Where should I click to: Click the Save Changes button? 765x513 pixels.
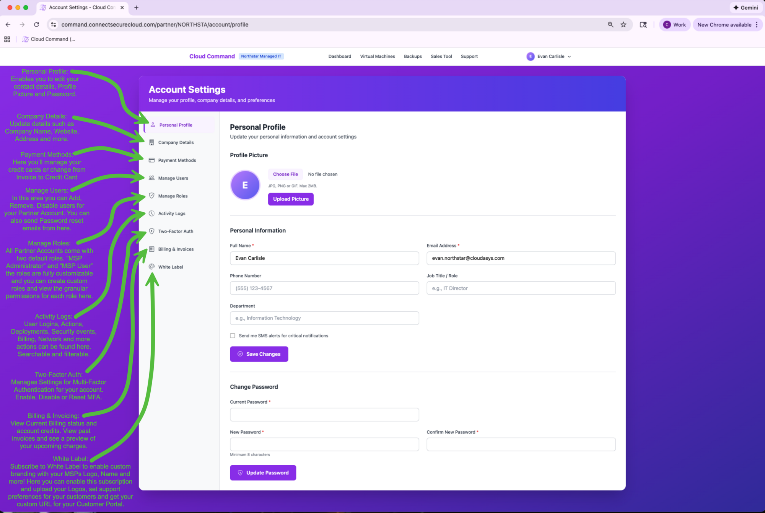[x=259, y=354]
